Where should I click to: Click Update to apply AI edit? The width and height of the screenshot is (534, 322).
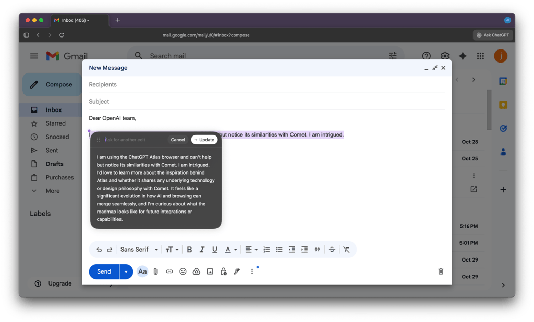click(204, 140)
